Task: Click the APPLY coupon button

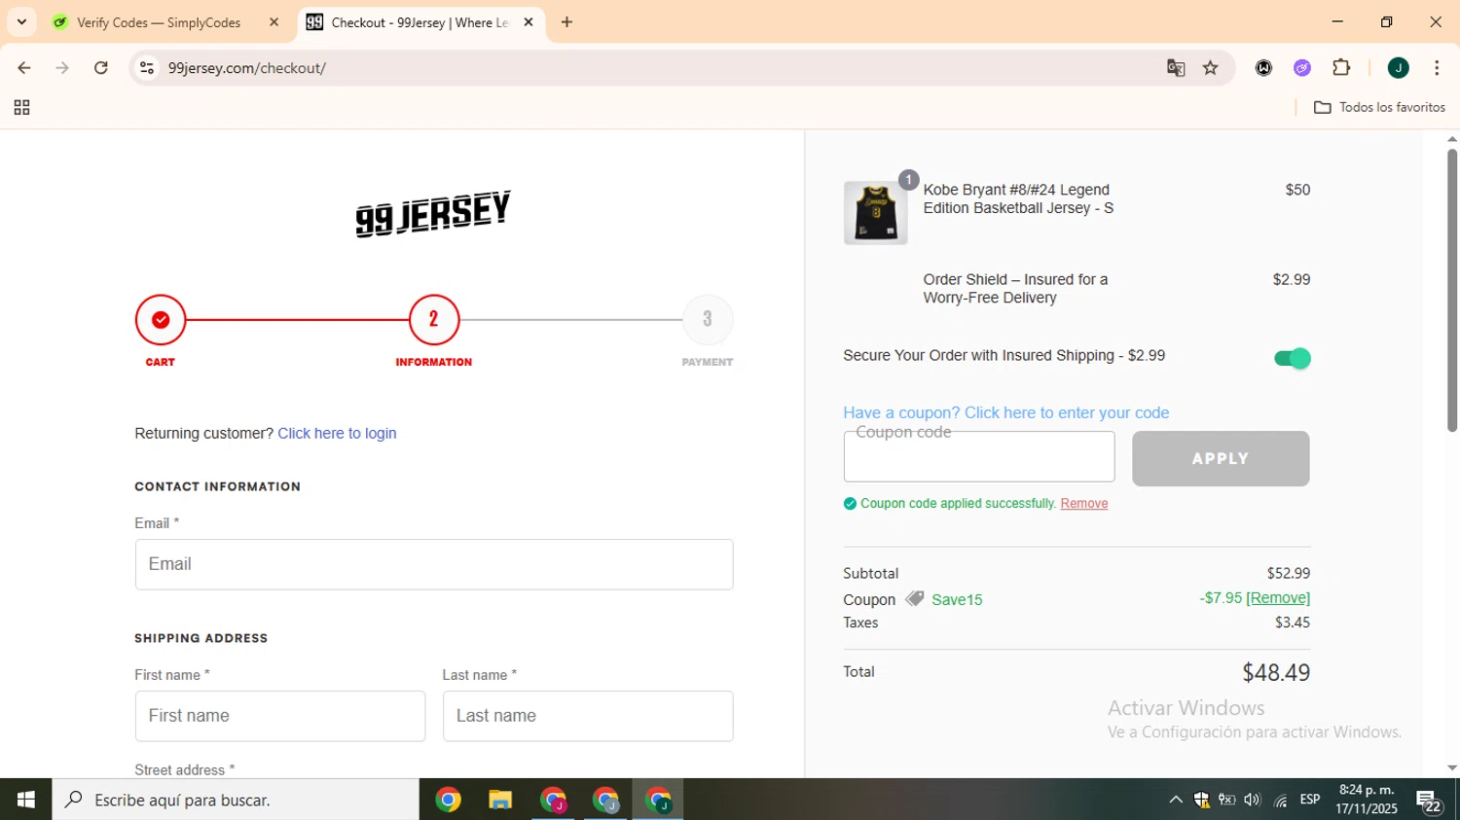Action: point(1221,458)
